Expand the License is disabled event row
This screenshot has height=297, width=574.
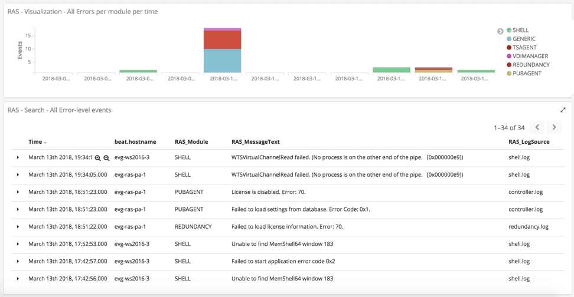[18, 192]
